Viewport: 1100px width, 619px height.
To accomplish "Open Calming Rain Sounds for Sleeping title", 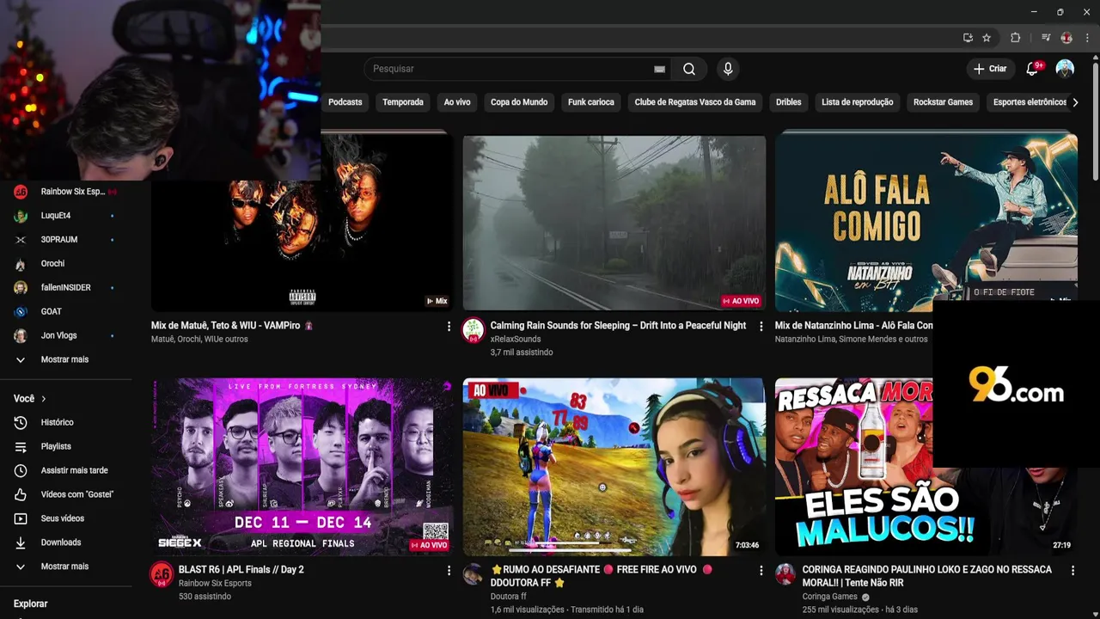I will [x=618, y=326].
